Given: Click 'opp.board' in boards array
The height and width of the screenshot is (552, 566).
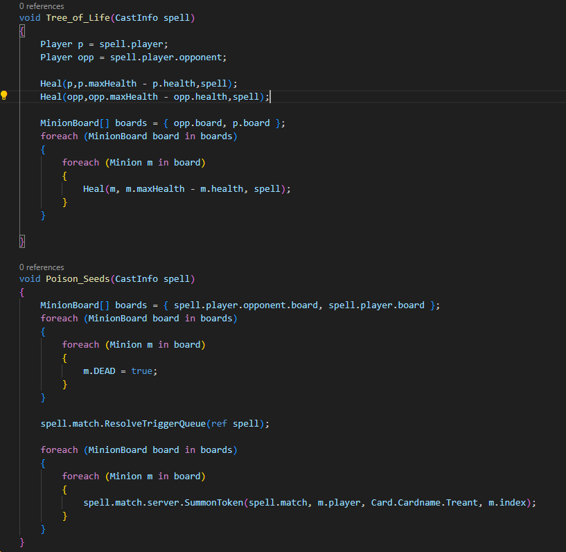Looking at the screenshot, I should (x=197, y=123).
